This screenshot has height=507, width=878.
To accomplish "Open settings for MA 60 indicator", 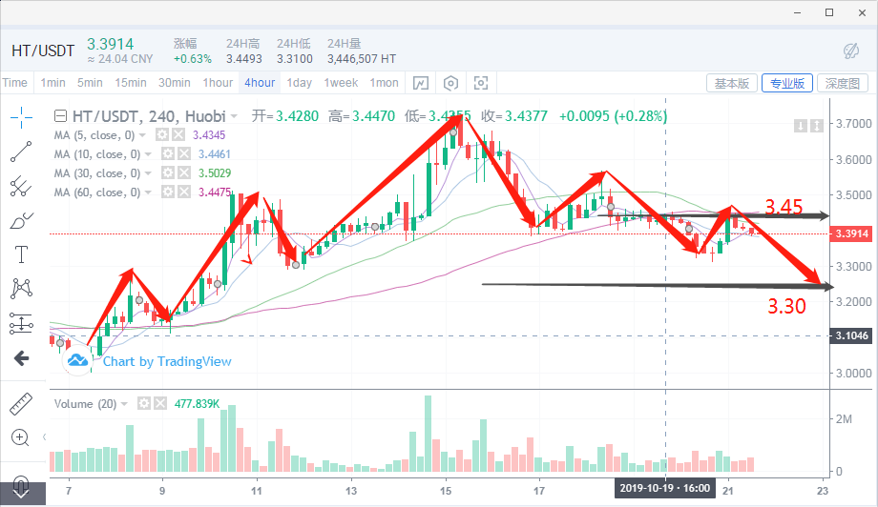I will coord(168,192).
